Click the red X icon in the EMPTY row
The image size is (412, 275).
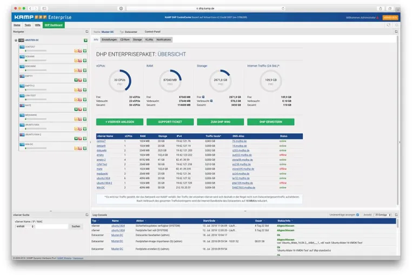(80, 80)
